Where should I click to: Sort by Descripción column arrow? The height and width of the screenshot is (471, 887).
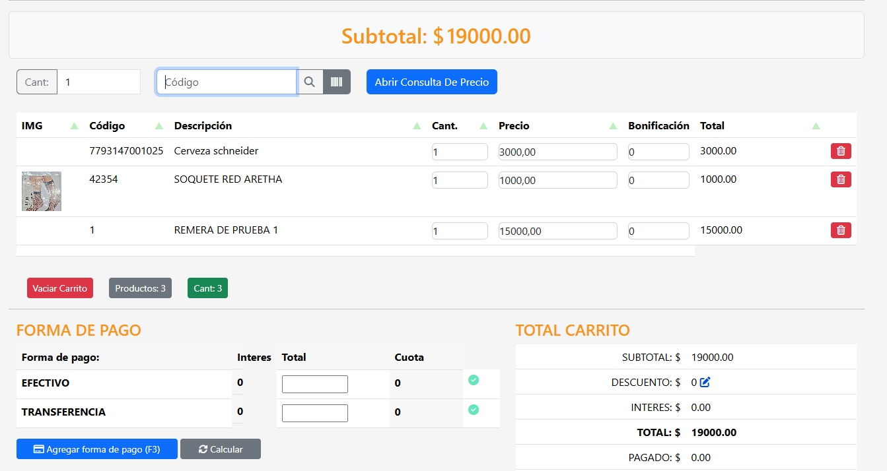coord(417,126)
